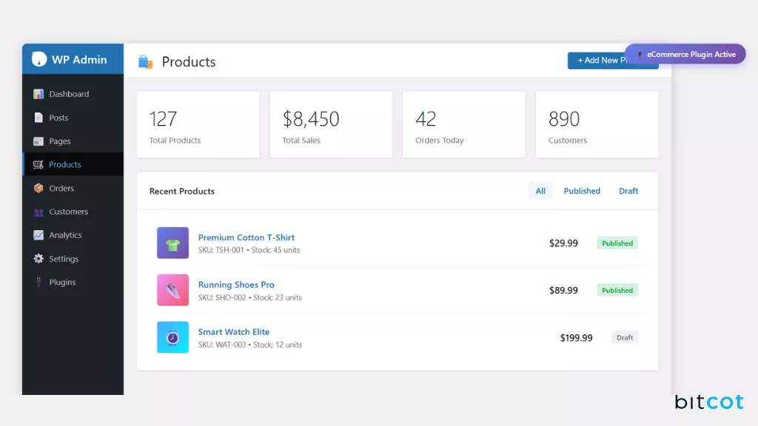Viewport: 758px width, 426px height.
Task: Click the eCommerce Plugin Active badge
Action: click(x=685, y=53)
